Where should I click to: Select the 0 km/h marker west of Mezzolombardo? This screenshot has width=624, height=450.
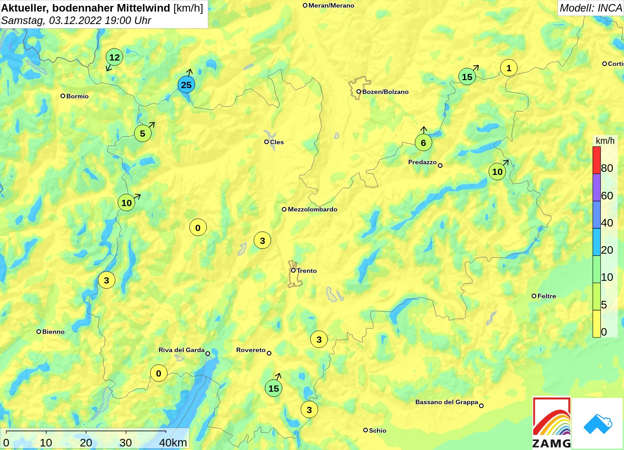coord(198,227)
